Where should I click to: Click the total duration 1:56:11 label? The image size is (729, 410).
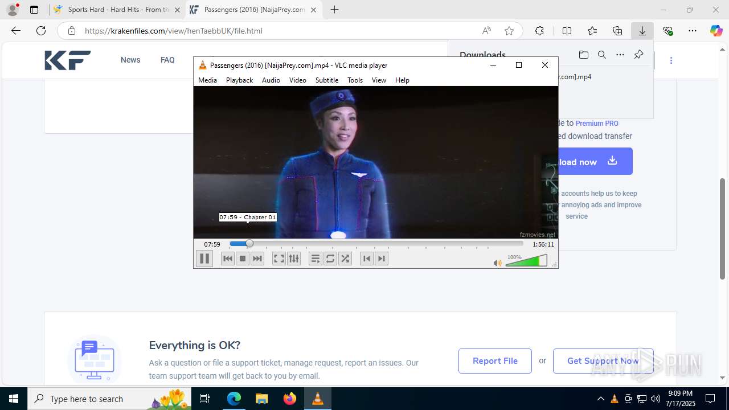(x=543, y=244)
